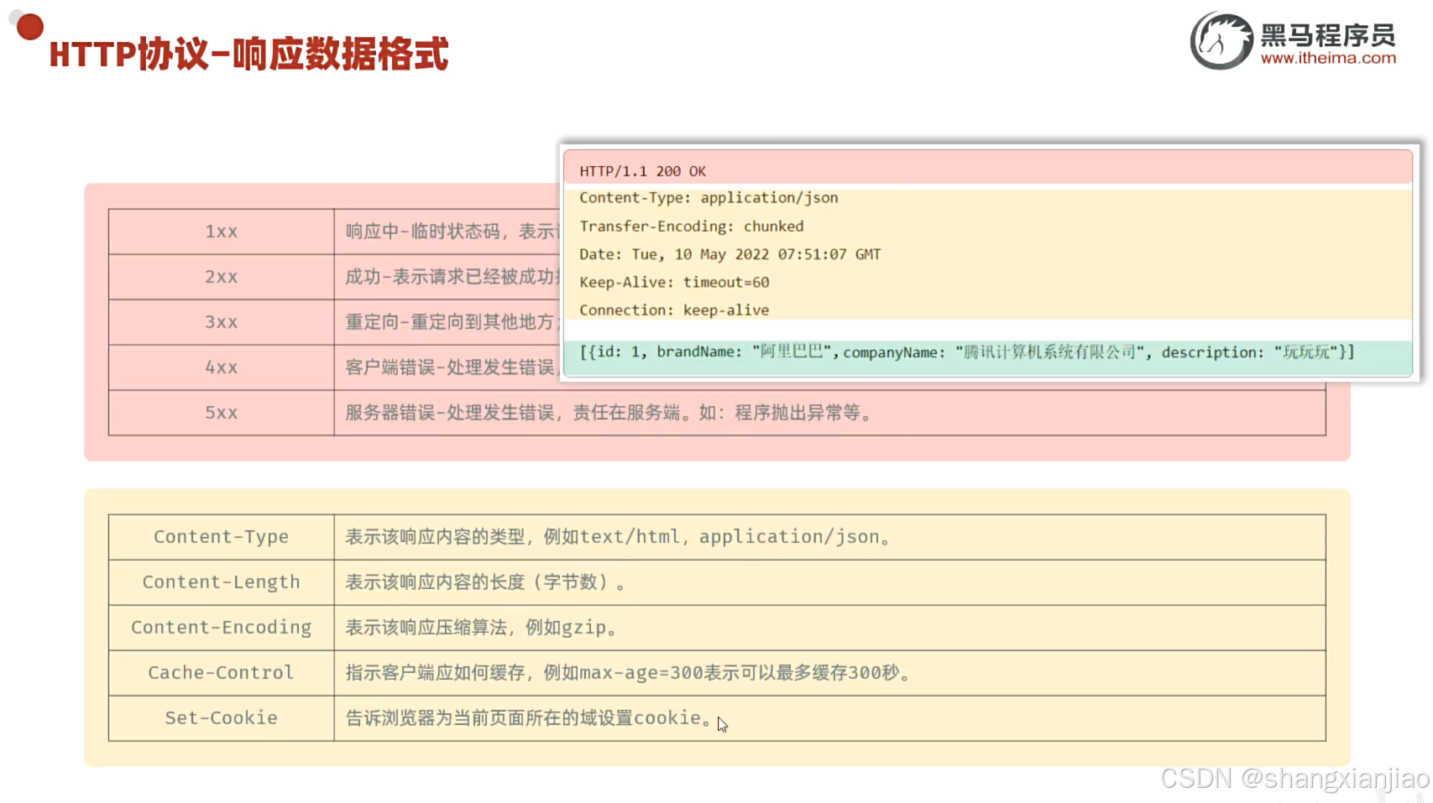Click Content-Type: application/json header line

tap(709, 198)
